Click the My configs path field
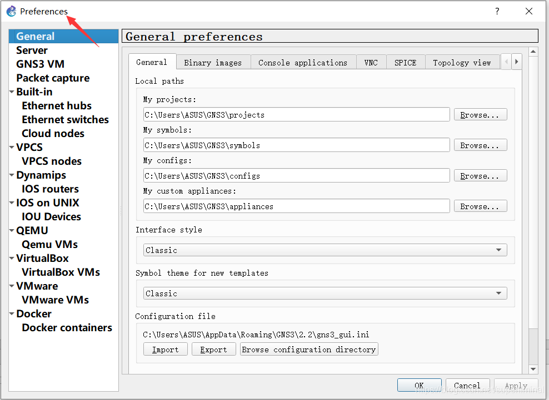The width and height of the screenshot is (549, 400). (x=296, y=175)
